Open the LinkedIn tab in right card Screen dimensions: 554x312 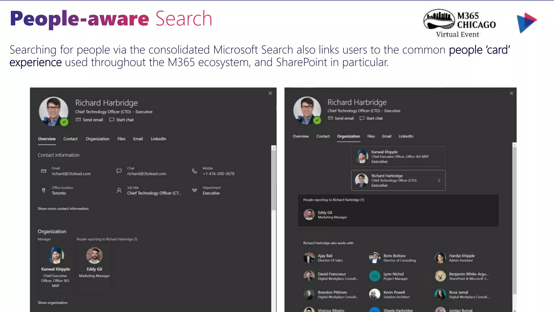tap(406, 136)
